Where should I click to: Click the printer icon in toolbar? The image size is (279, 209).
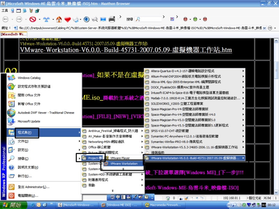pyautogui.click(x=112, y=19)
